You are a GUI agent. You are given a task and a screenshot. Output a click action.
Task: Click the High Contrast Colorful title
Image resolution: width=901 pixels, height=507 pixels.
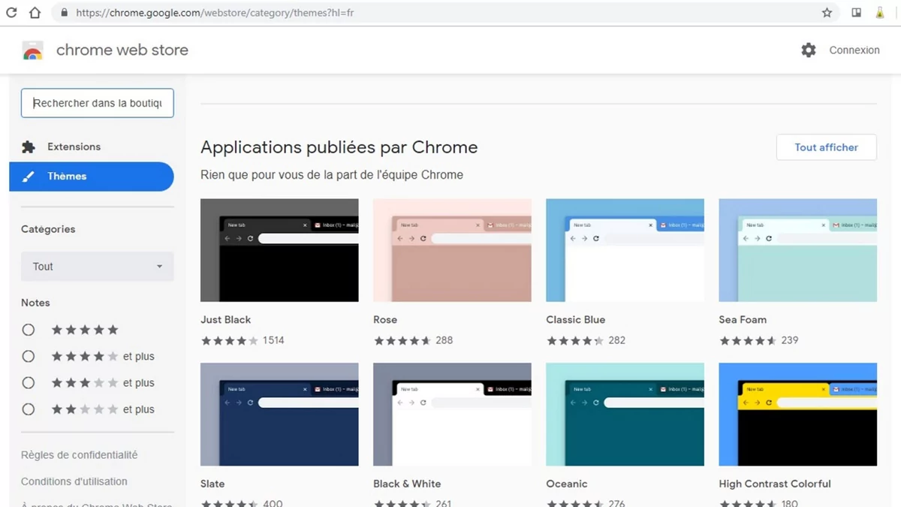775,484
